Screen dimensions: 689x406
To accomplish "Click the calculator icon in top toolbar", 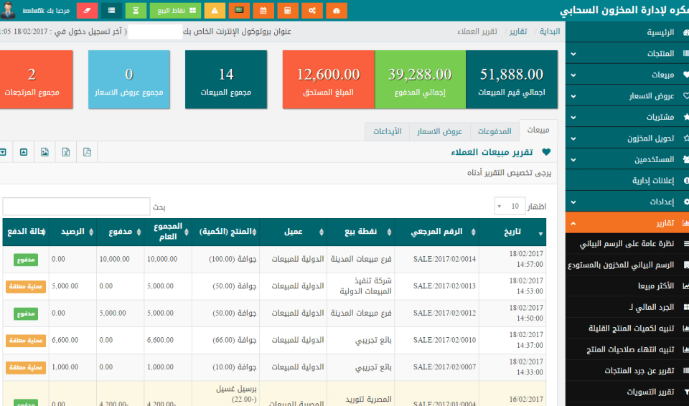I will pos(288,11).
